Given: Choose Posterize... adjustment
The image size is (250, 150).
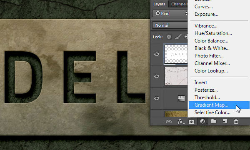Looking at the screenshot, I should pyautogui.click(x=206, y=90).
